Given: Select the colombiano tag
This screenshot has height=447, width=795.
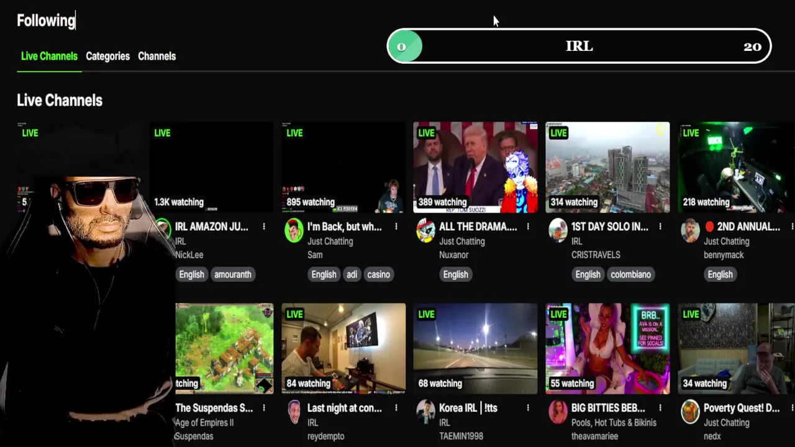Looking at the screenshot, I should [x=630, y=274].
